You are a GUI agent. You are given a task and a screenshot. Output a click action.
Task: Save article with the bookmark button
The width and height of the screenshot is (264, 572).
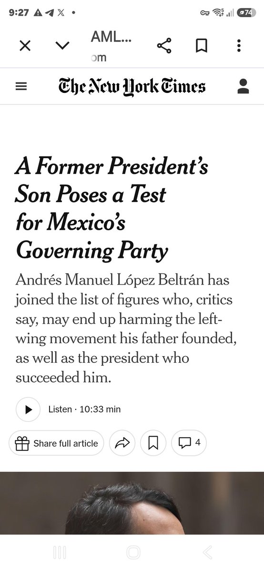point(153,443)
